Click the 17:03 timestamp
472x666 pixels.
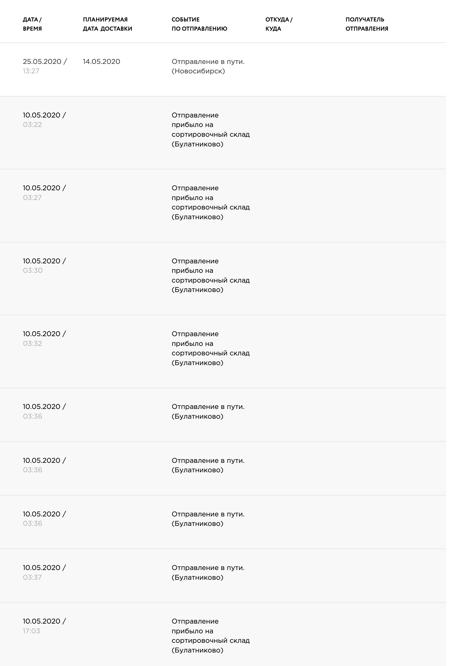point(32,631)
